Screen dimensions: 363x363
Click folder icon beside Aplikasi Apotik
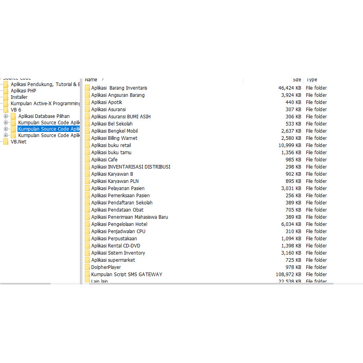(87, 102)
